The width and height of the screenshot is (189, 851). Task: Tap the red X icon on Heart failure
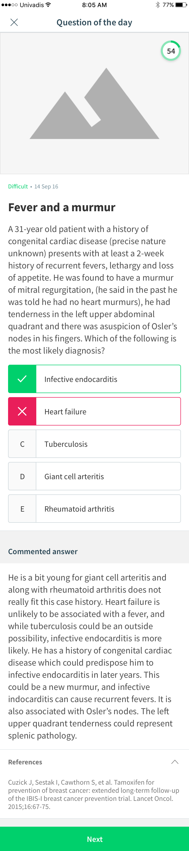pyautogui.click(x=22, y=411)
